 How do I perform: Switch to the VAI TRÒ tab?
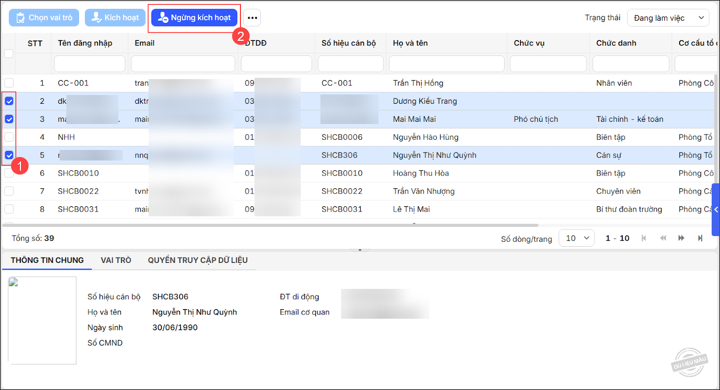click(116, 260)
